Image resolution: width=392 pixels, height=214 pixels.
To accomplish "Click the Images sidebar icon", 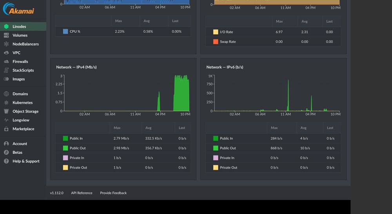I will pyautogui.click(x=7, y=79).
